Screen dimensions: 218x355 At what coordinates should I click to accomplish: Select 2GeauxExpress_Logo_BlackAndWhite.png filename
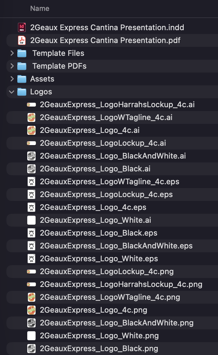117,323
